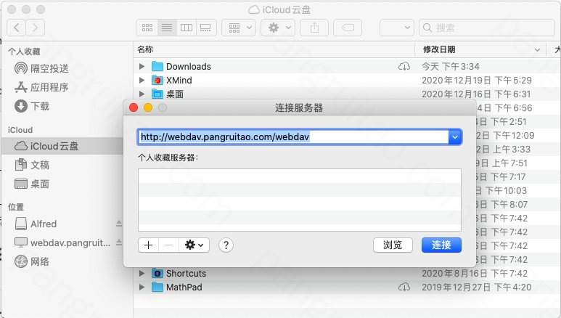Select iCloud云盘 in sidebar

[62, 146]
